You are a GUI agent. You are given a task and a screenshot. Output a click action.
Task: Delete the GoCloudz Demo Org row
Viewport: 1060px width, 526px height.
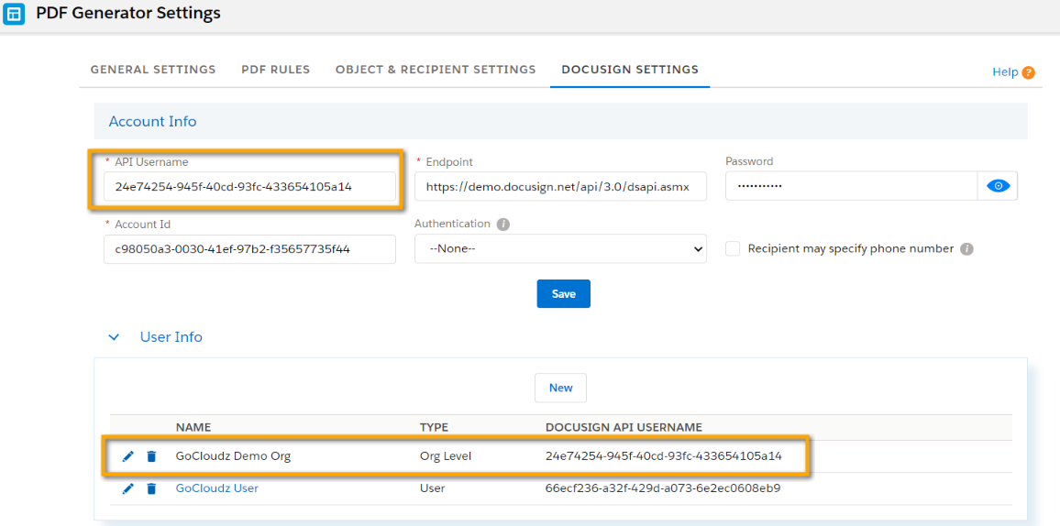pos(151,456)
